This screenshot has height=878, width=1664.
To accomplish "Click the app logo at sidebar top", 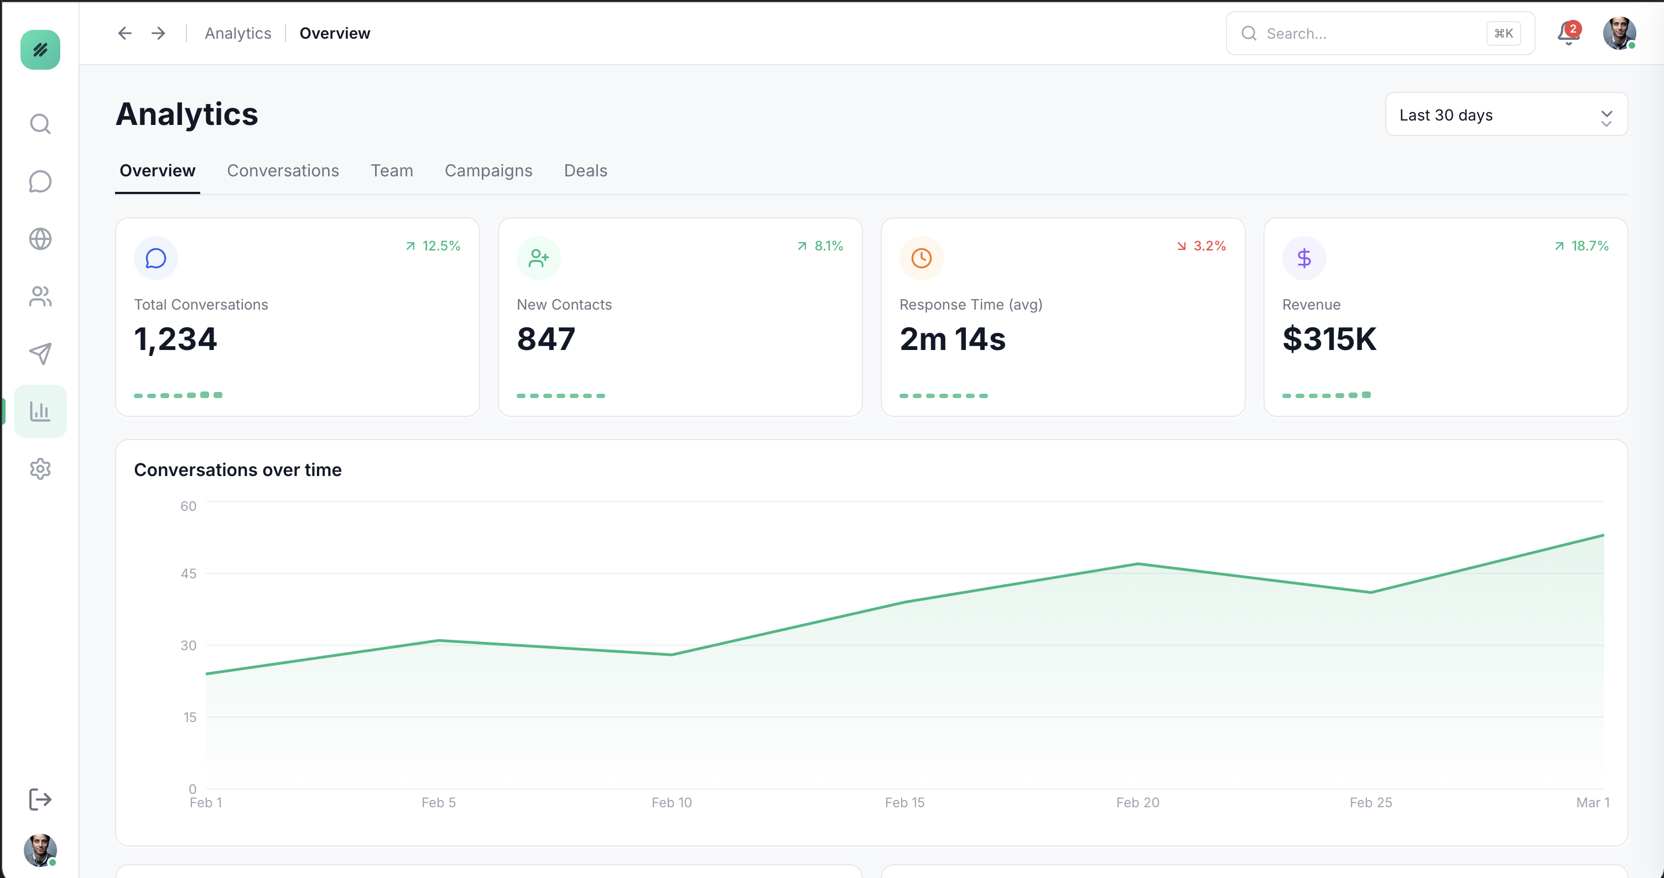I will pos(40,50).
